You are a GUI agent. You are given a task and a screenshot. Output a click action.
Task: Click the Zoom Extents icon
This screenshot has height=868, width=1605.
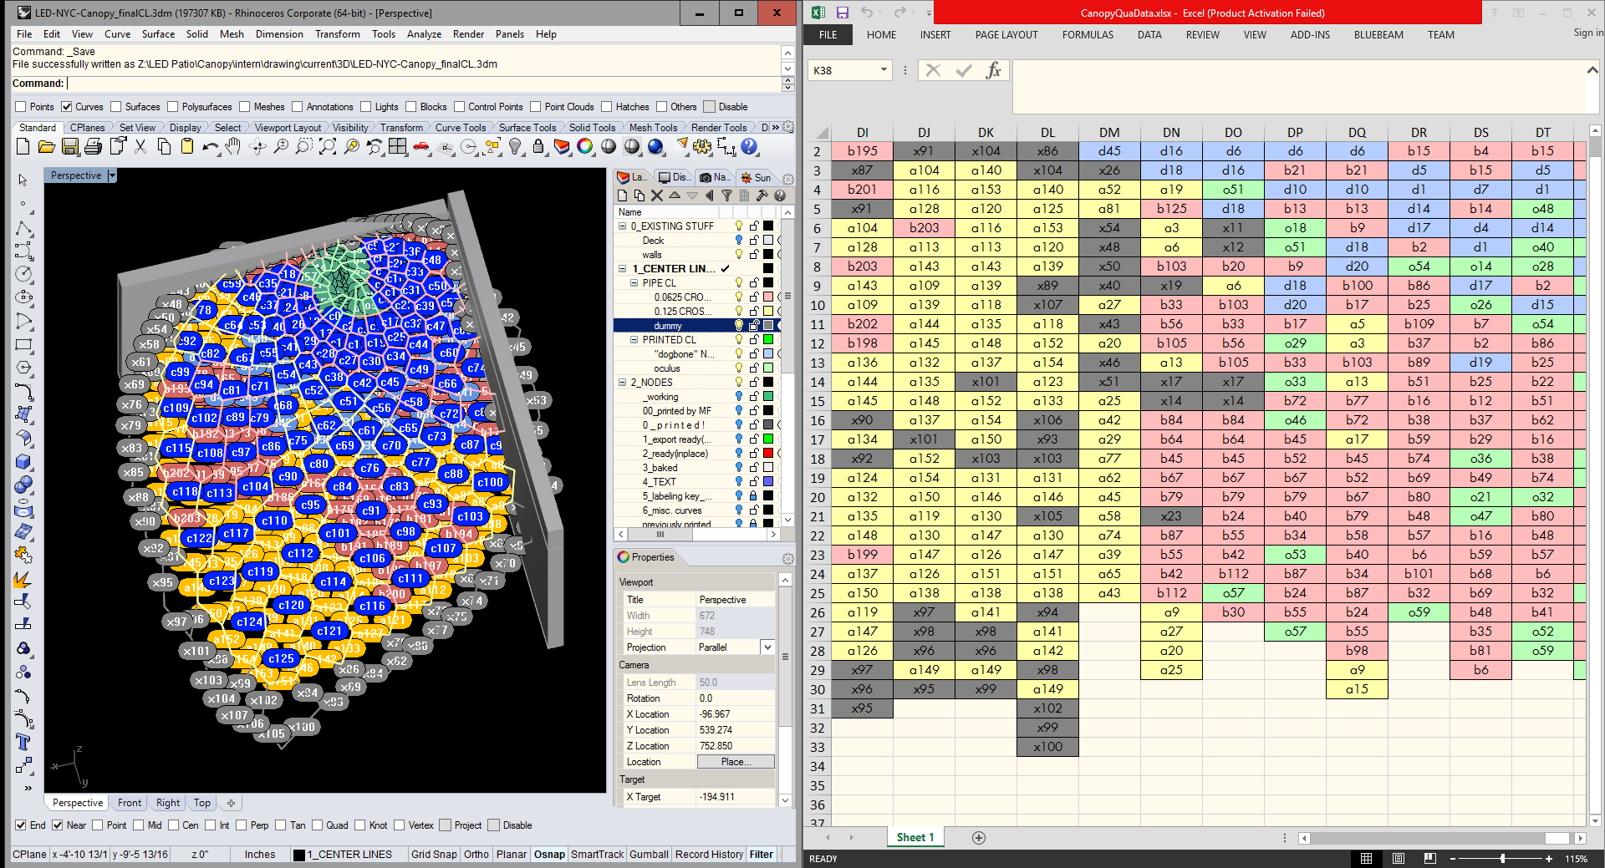click(328, 147)
